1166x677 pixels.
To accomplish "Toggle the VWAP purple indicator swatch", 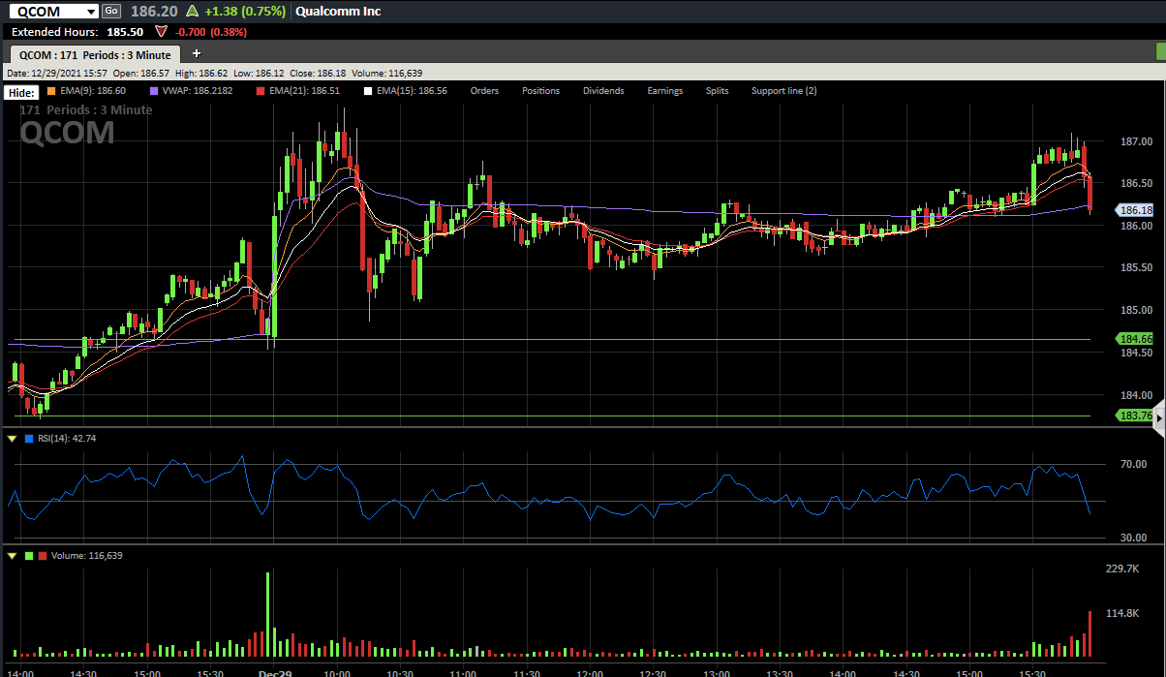I will [153, 91].
